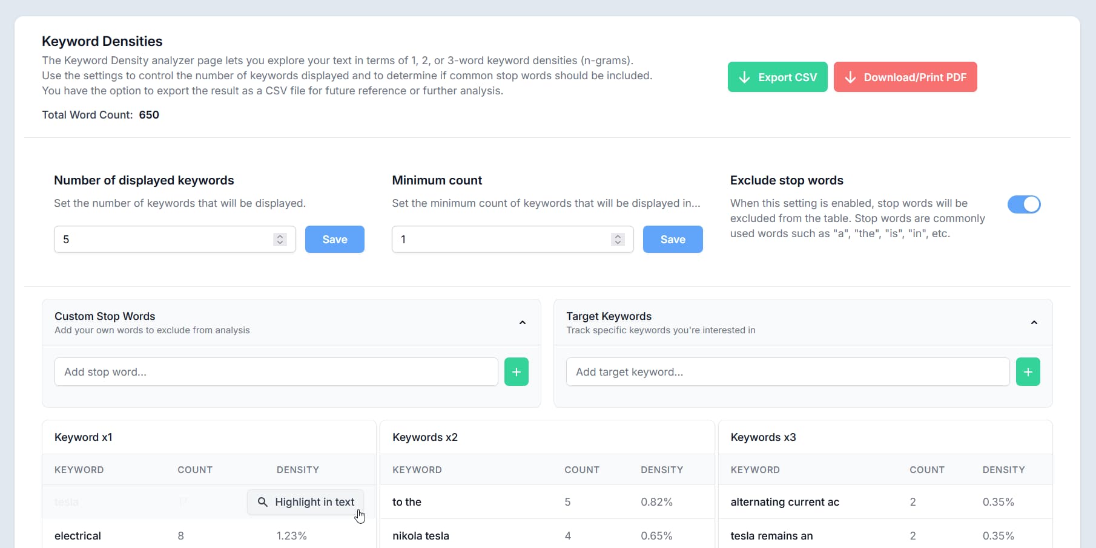1096x548 pixels.
Task: Click the magnifying glass on Highlight in text
Action: pyautogui.click(x=263, y=502)
